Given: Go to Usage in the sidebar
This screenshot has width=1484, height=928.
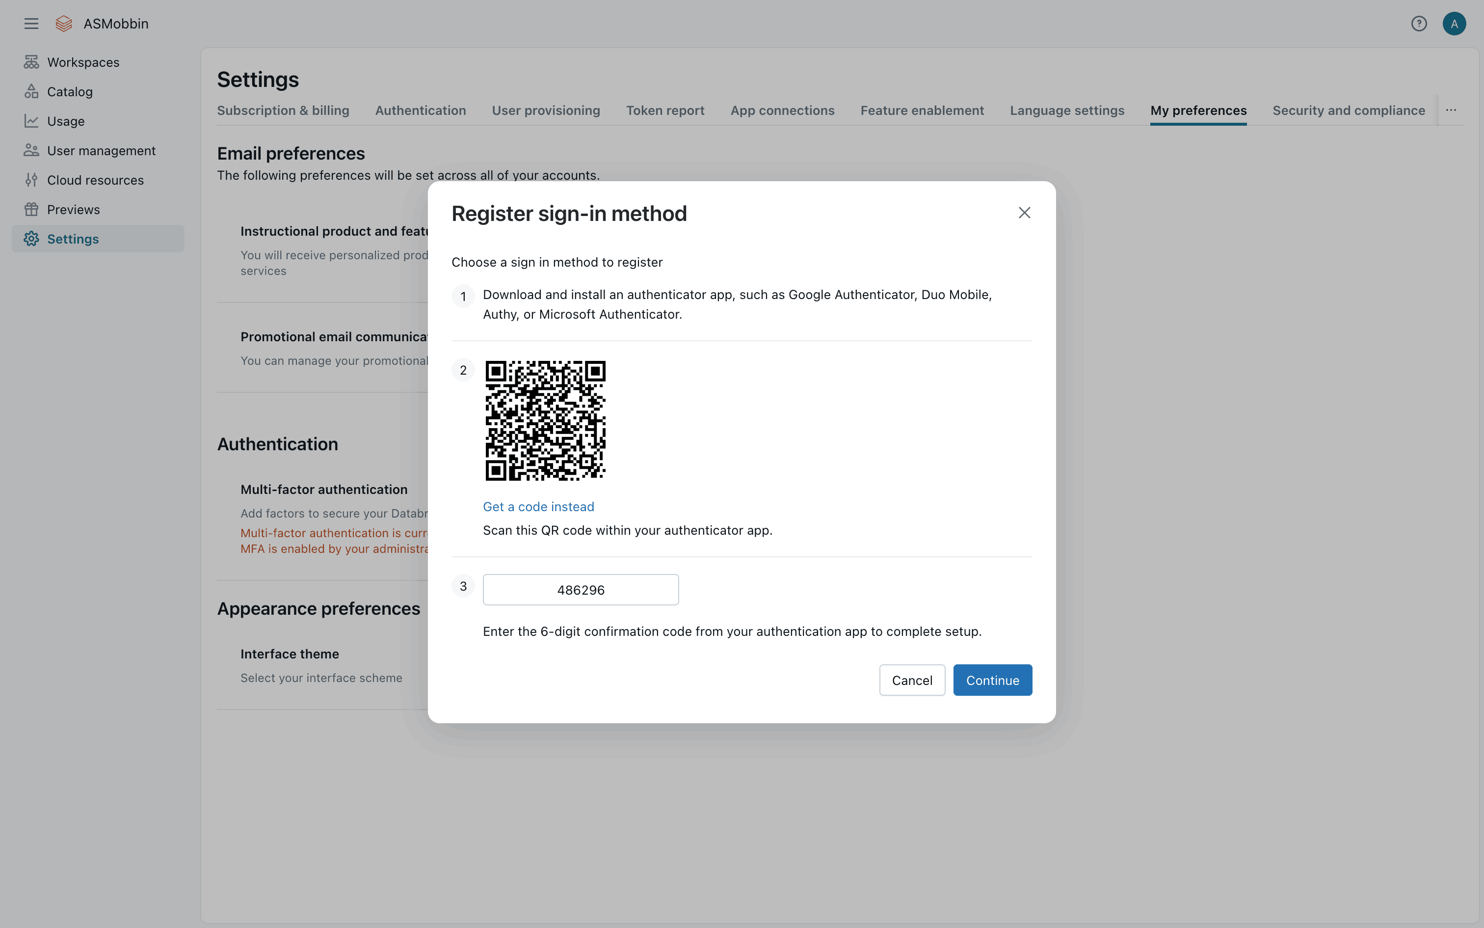Looking at the screenshot, I should (66, 121).
